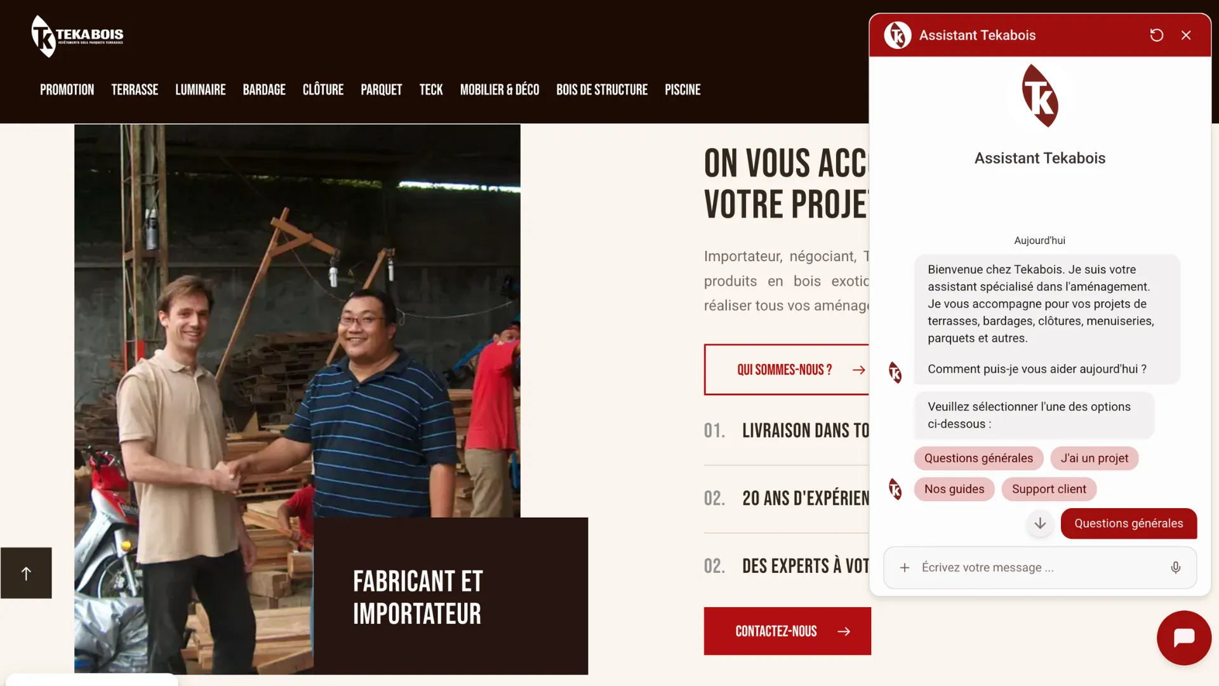The image size is (1219, 686).
Task: Click the plus attachment icon in chat
Action: (905, 567)
